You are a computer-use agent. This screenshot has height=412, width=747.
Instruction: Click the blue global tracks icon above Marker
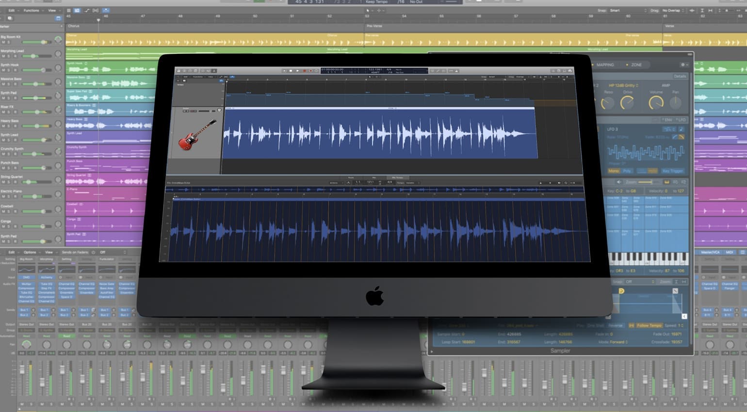[58, 18]
